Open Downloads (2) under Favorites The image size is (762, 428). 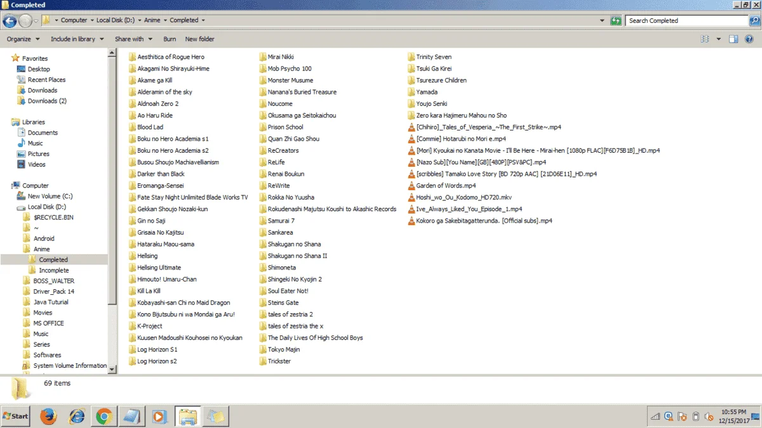(47, 101)
